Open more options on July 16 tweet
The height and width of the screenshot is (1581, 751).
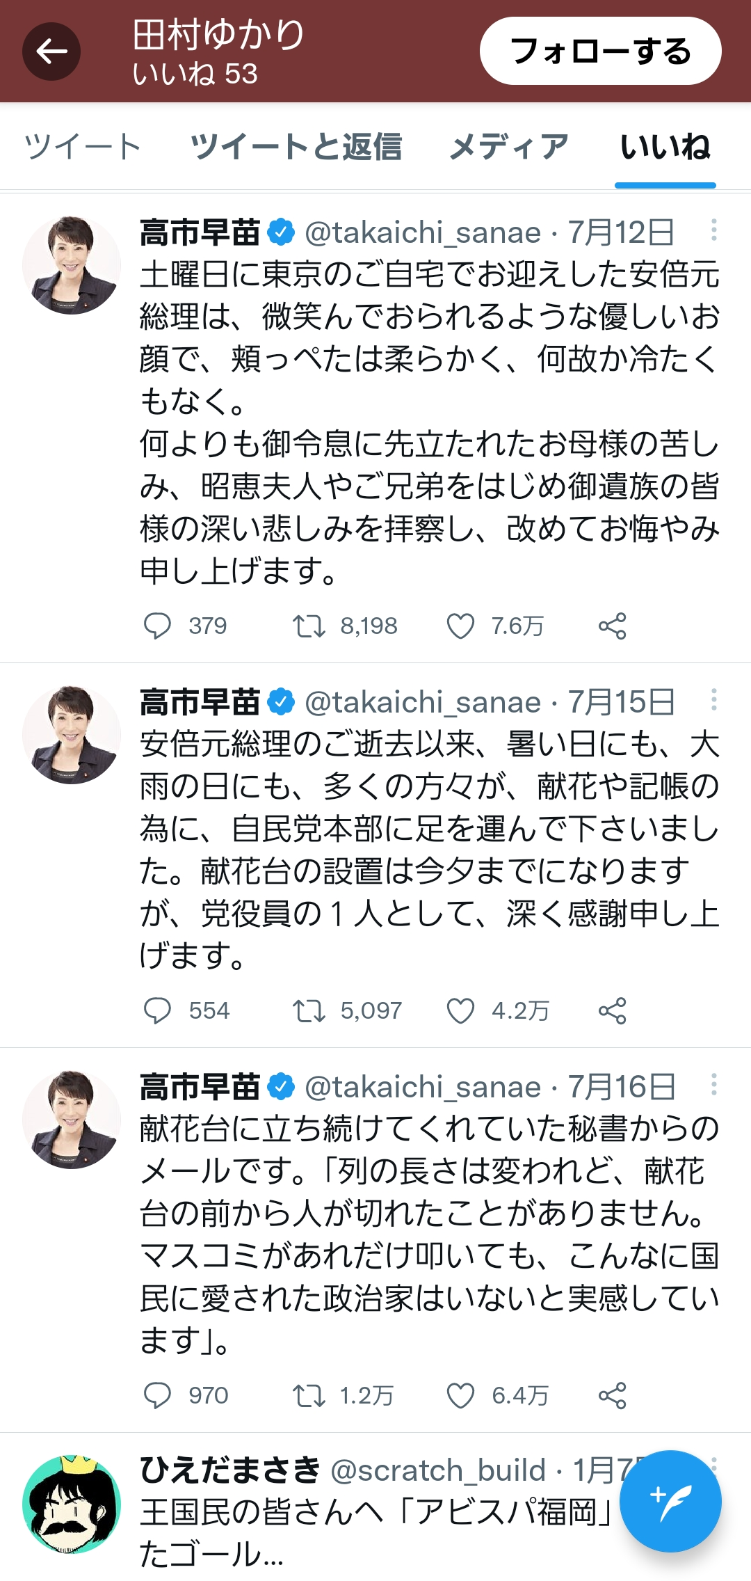(x=713, y=1085)
